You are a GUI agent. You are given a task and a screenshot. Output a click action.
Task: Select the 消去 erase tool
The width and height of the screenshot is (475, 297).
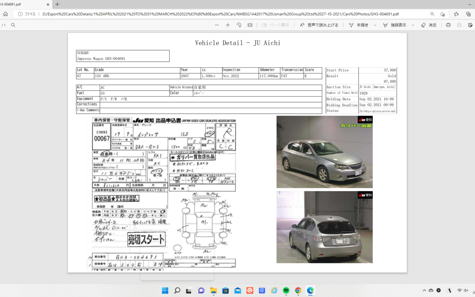coord(429,25)
